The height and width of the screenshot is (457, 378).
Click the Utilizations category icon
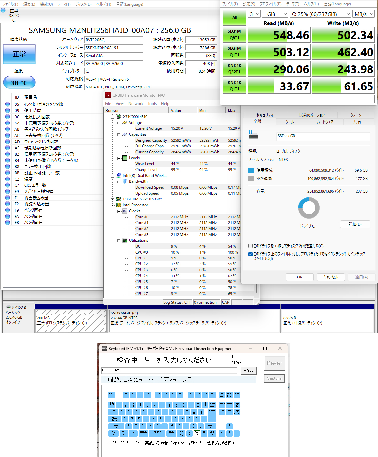click(125, 240)
